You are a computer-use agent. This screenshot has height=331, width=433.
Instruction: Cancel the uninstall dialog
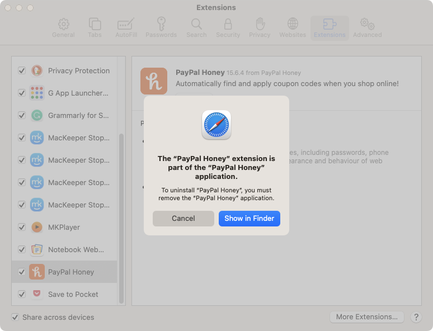[183, 219]
